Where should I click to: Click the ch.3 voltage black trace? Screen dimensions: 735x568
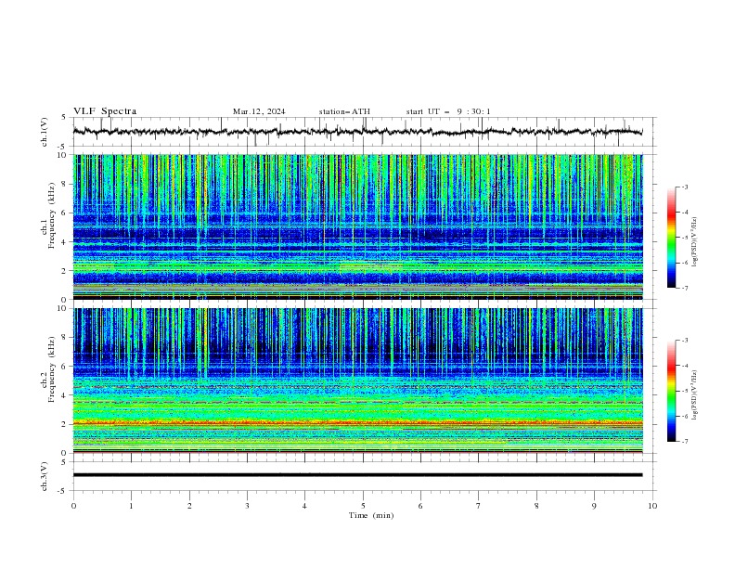click(x=357, y=475)
